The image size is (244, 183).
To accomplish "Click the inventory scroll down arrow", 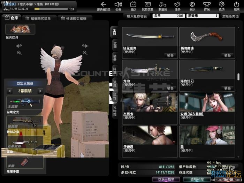I will (238, 157).
